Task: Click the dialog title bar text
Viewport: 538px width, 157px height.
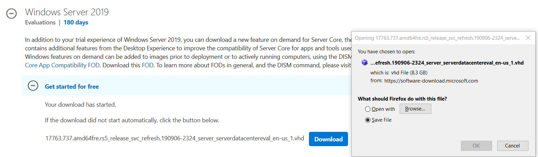Action: point(437,38)
